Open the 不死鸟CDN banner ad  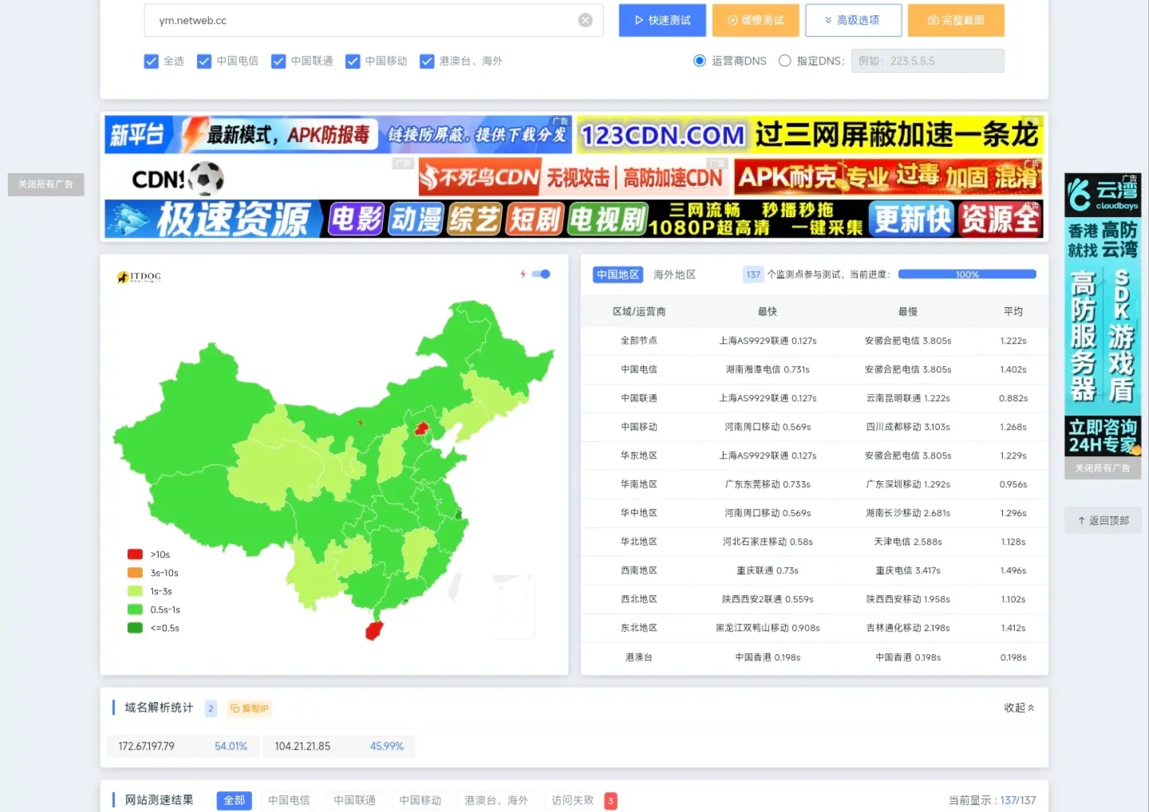coord(572,177)
